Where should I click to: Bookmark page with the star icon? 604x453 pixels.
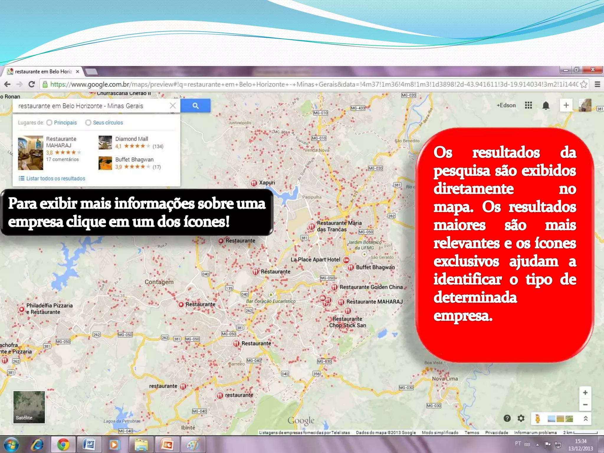coord(583,85)
